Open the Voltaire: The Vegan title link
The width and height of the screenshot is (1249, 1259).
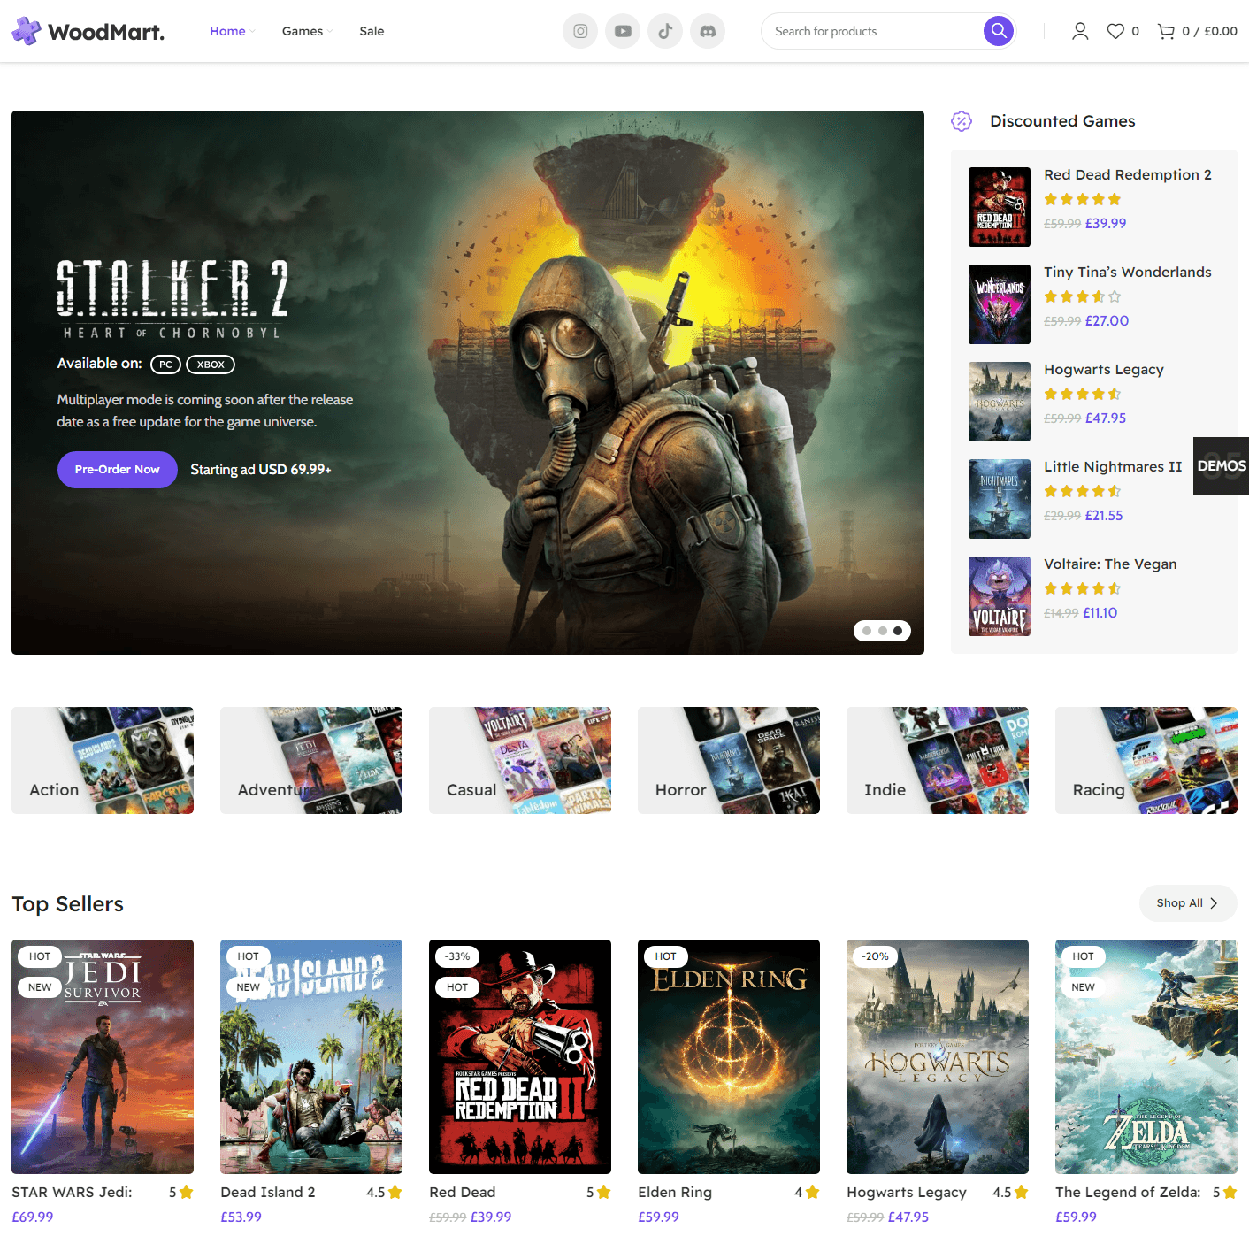click(1110, 564)
